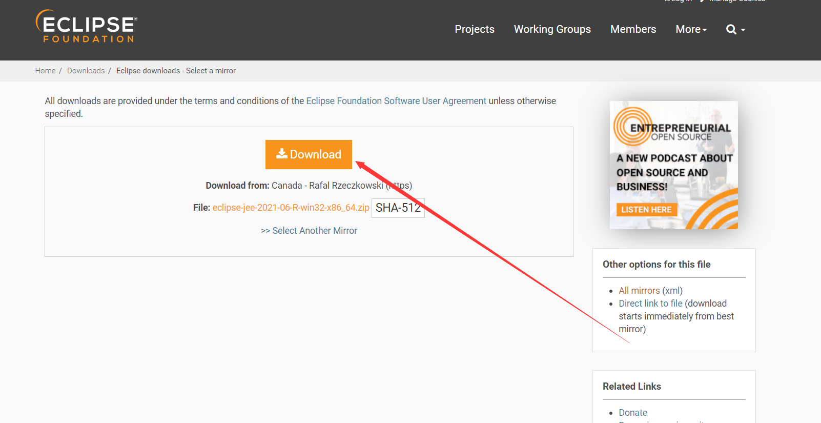Click the Eclipse Foundation logo
Screen dimensions: 821x423
pos(86,26)
